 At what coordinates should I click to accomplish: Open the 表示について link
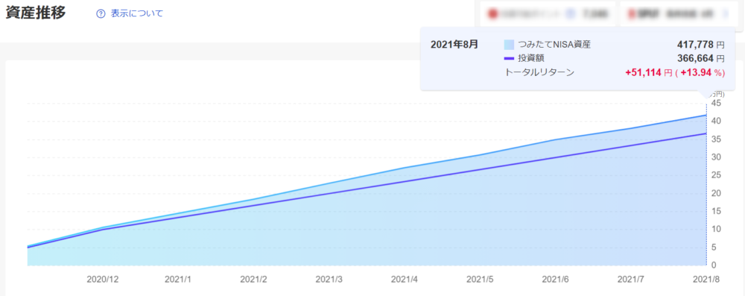[137, 14]
